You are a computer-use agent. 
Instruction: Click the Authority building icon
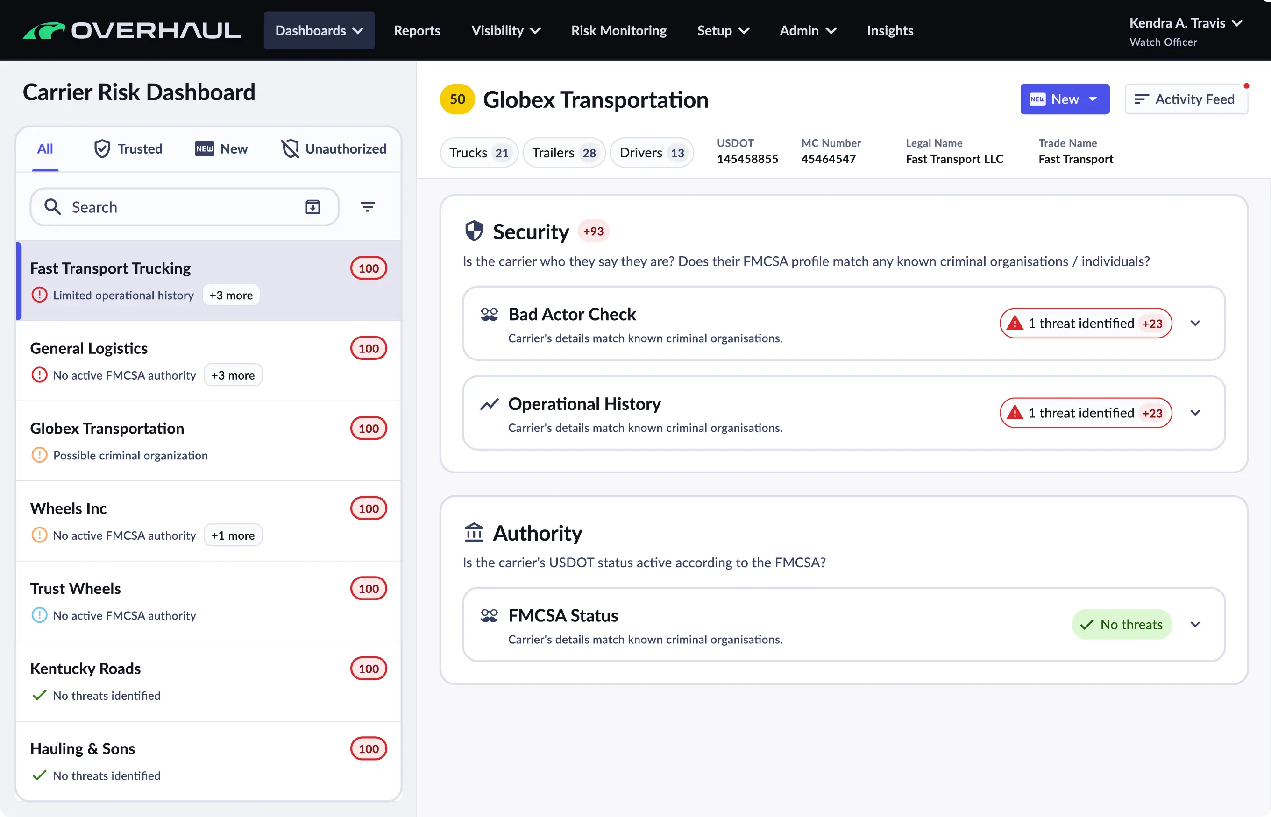click(474, 532)
